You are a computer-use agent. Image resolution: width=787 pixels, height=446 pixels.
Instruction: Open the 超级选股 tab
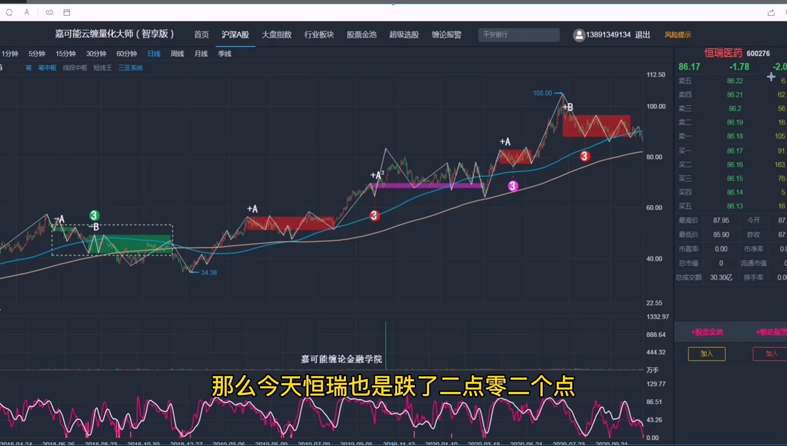[x=404, y=35]
